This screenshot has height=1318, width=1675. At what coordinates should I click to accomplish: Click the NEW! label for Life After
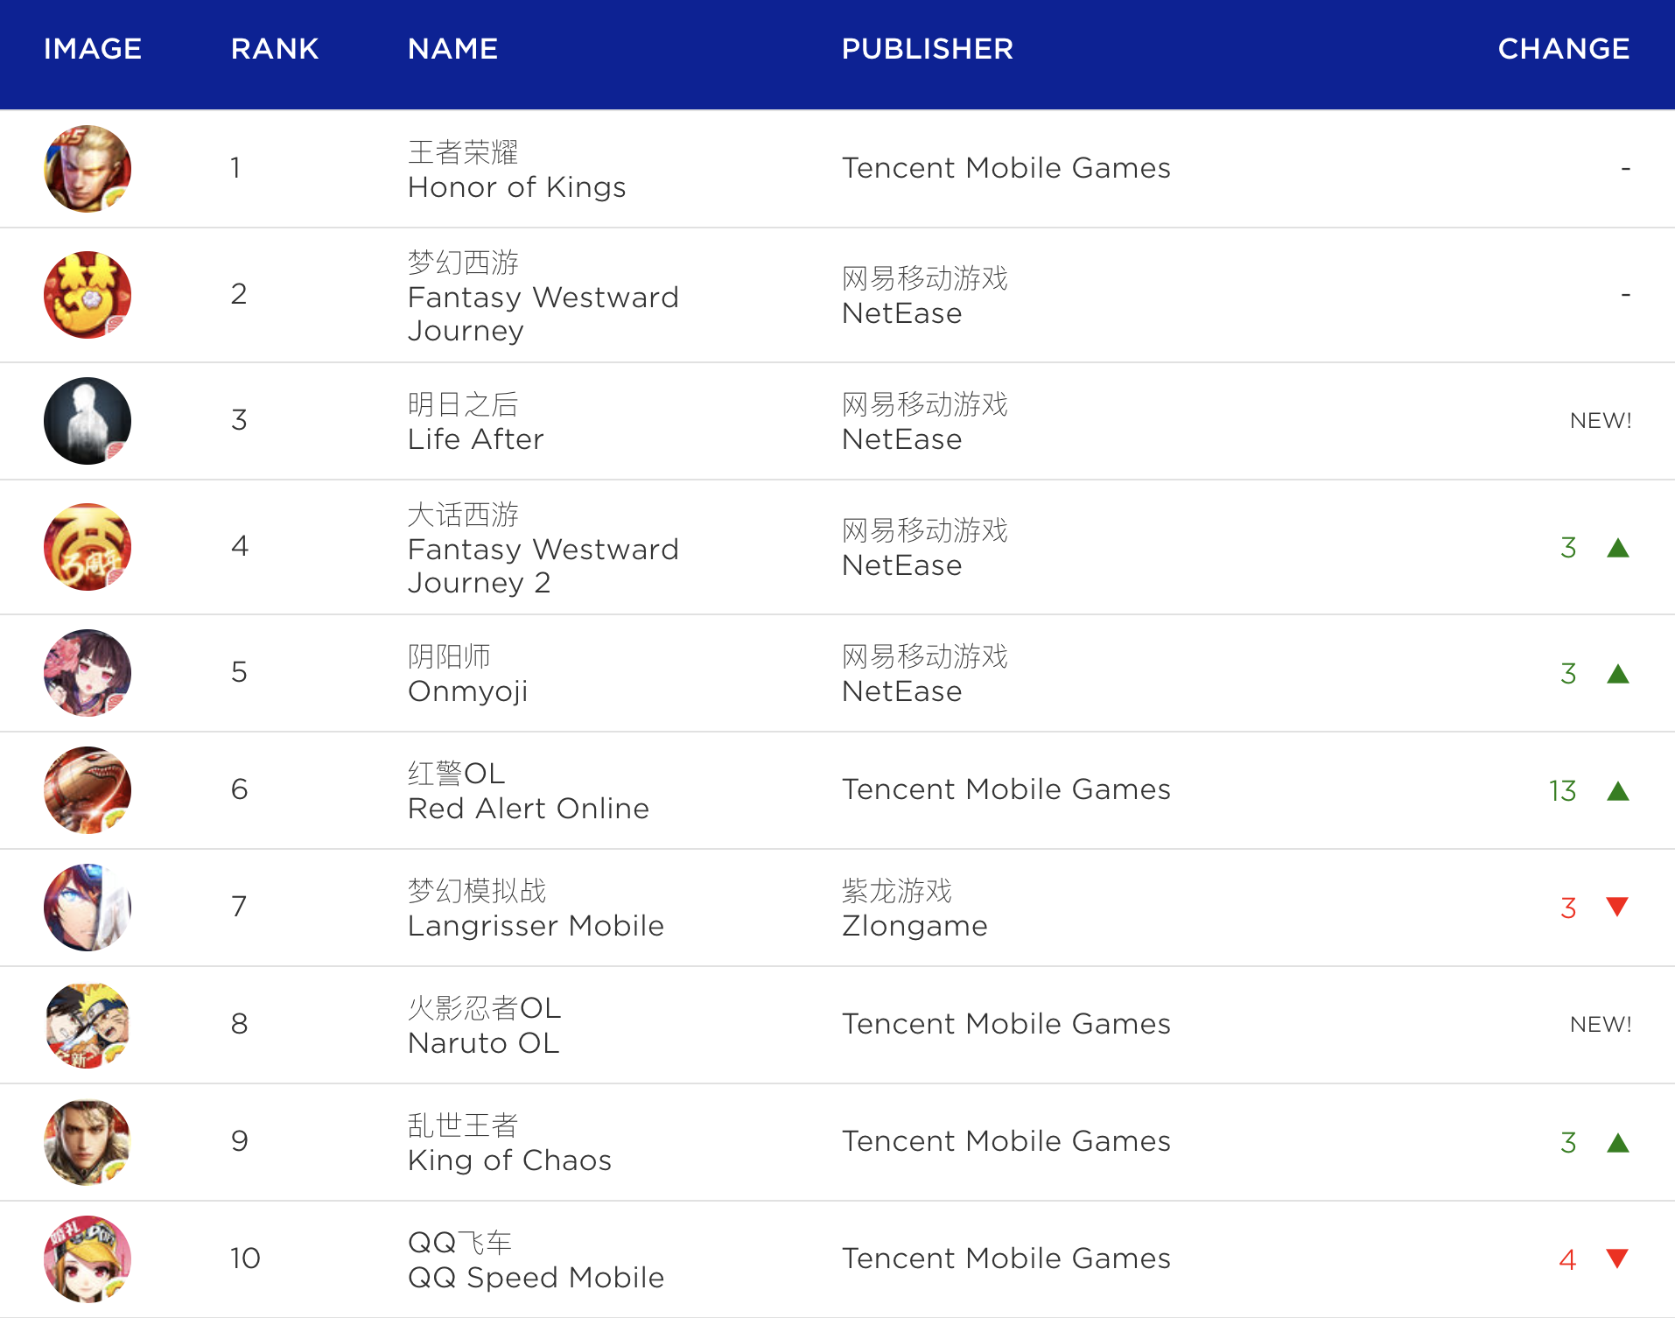[x=1600, y=421]
